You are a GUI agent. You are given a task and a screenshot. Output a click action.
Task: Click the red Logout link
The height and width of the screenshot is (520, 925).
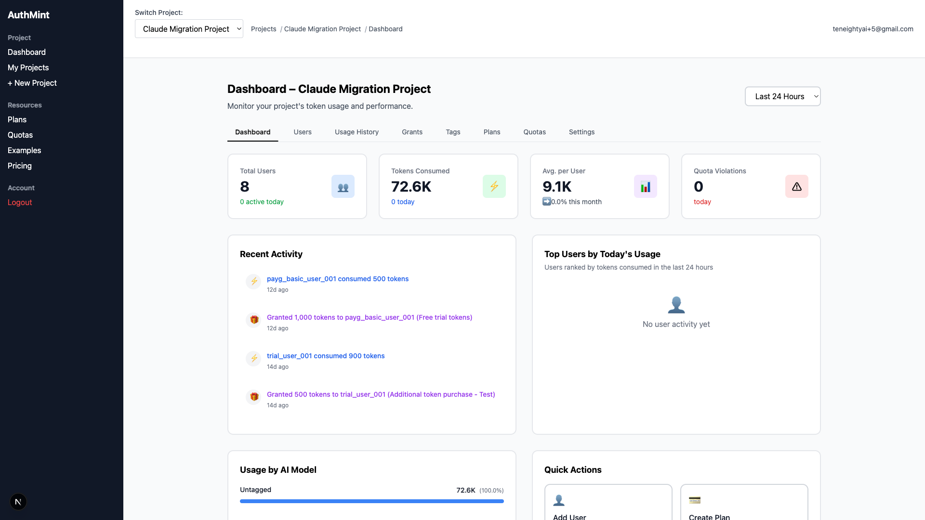pos(20,202)
